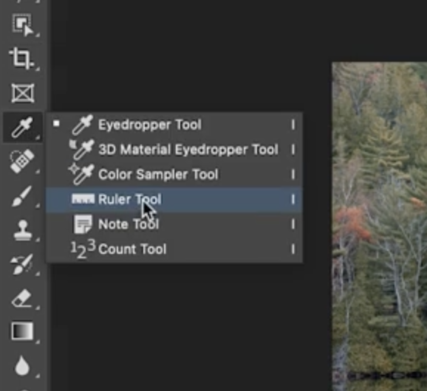The width and height of the screenshot is (427, 391).
Task: Select the Gradient tool
Action: tap(22, 331)
